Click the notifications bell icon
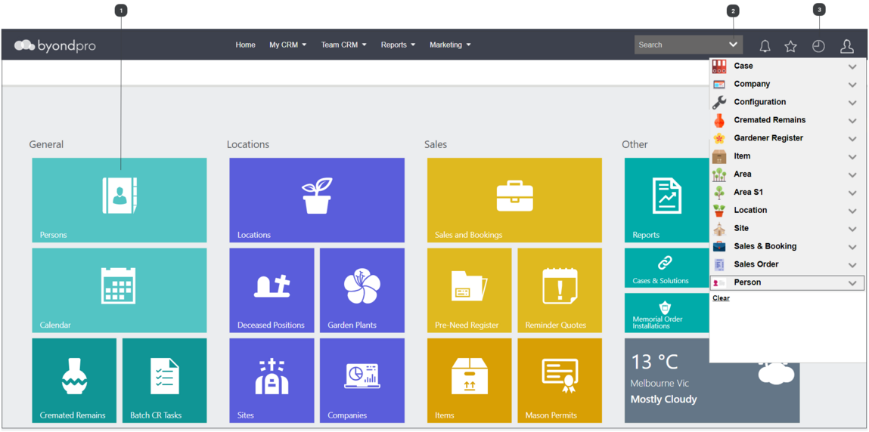This screenshot has height=432, width=869. tap(765, 46)
